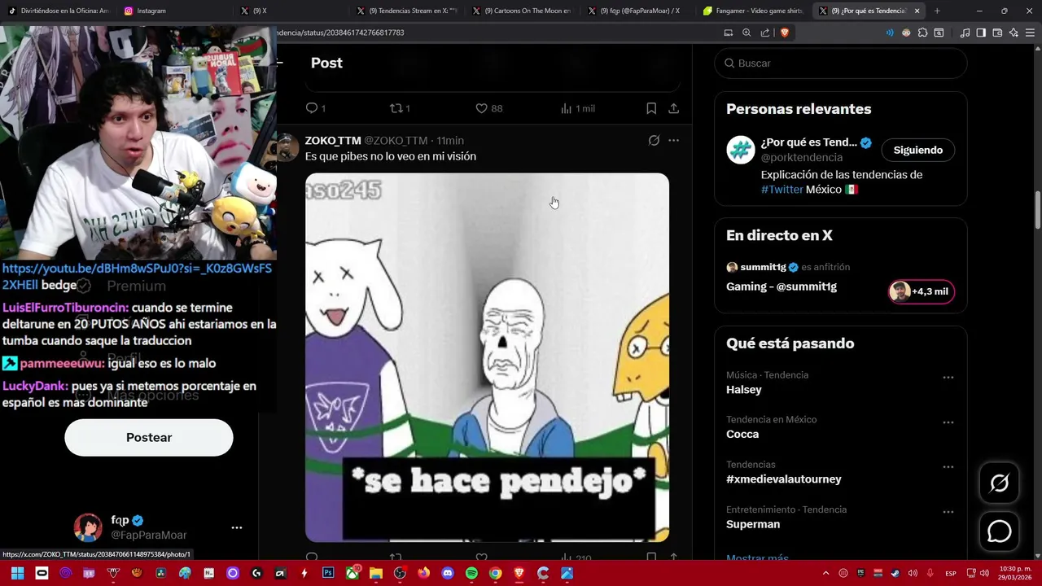Click the share icon in the address bar
1042x586 pixels.
(x=765, y=33)
